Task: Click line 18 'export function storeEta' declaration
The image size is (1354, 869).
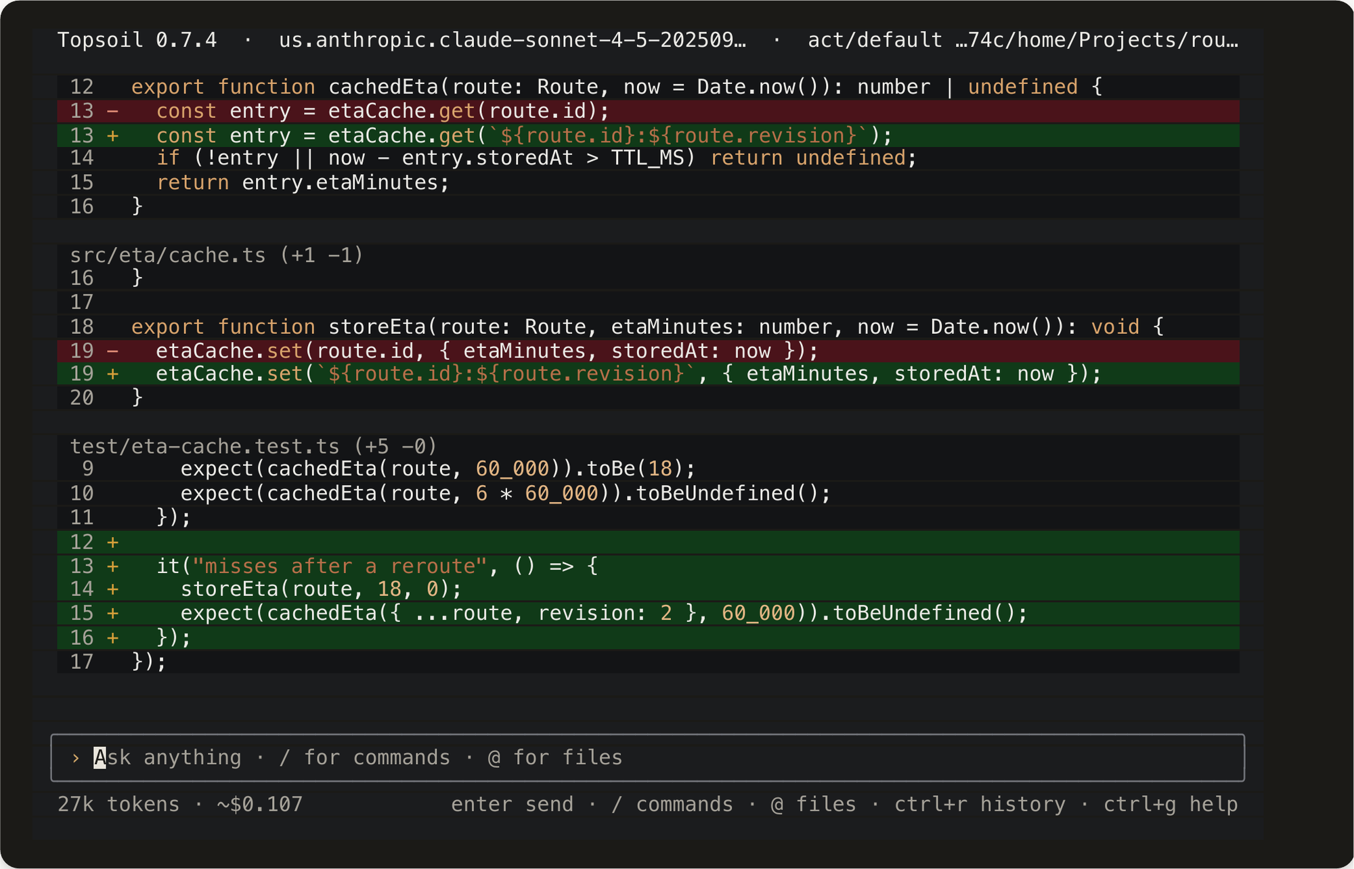Action: coord(648,326)
